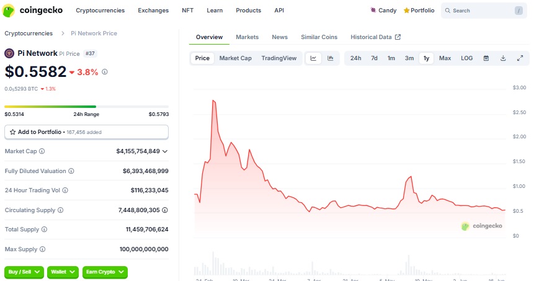Toggle Price chart mode
This screenshot has height=281, width=534.
click(202, 58)
